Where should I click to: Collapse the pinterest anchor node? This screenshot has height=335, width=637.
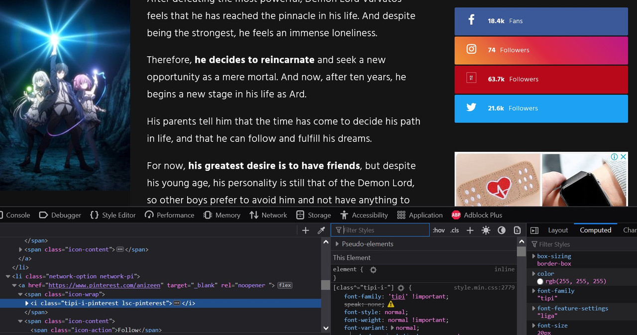click(x=14, y=285)
